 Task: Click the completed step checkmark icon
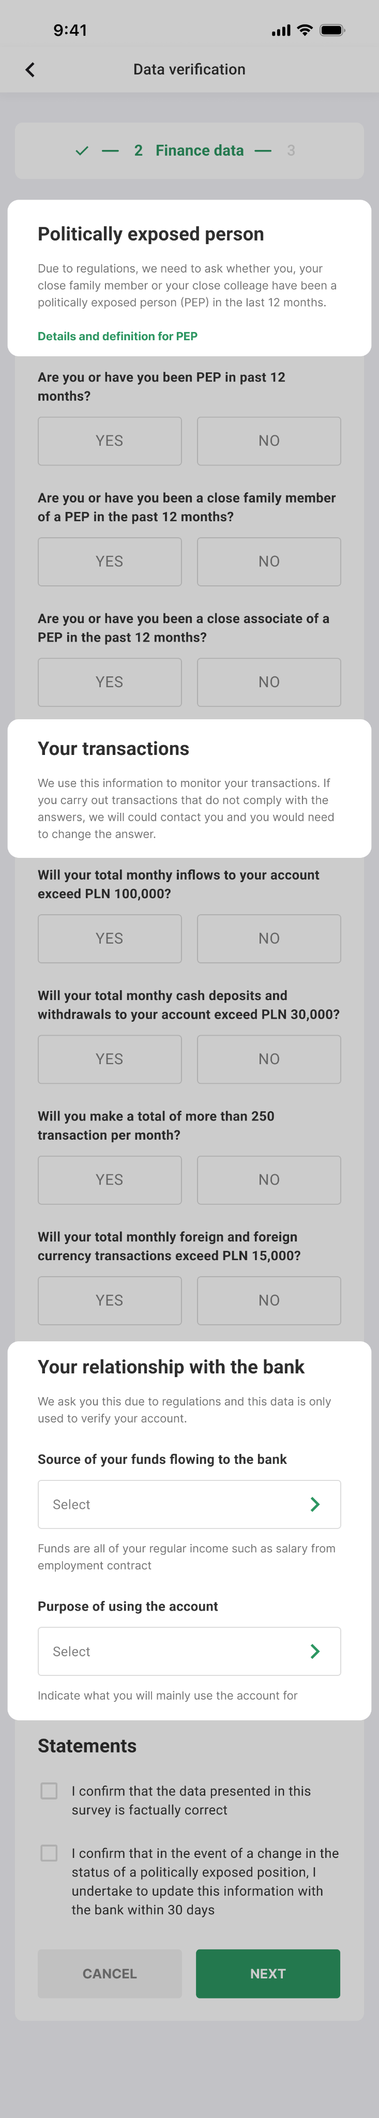point(81,150)
